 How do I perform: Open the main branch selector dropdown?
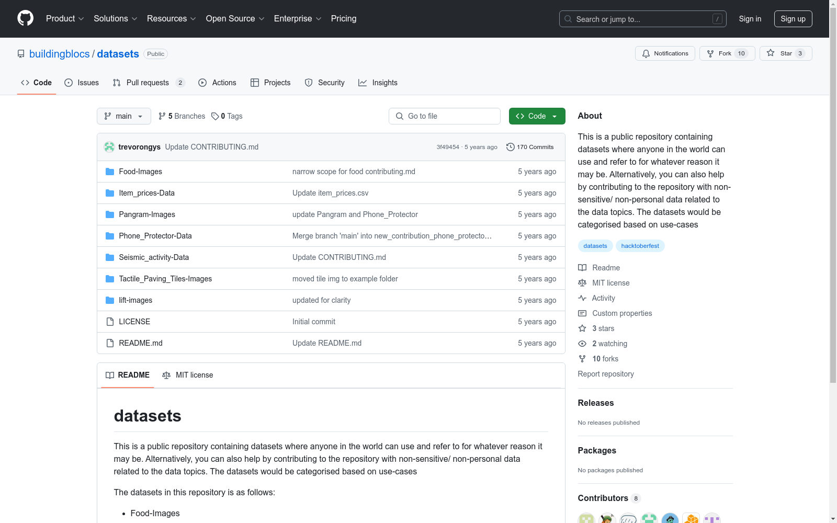pos(124,116)
